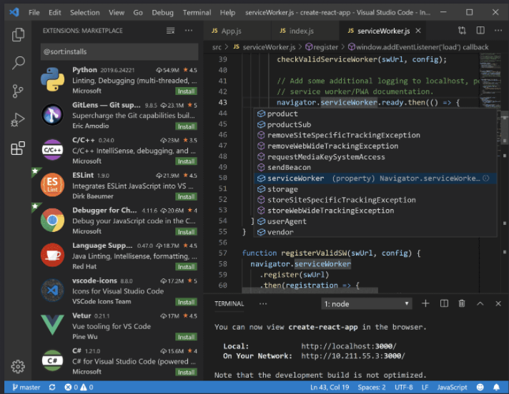Open Extensions panel more actions menu

(189, 31)
